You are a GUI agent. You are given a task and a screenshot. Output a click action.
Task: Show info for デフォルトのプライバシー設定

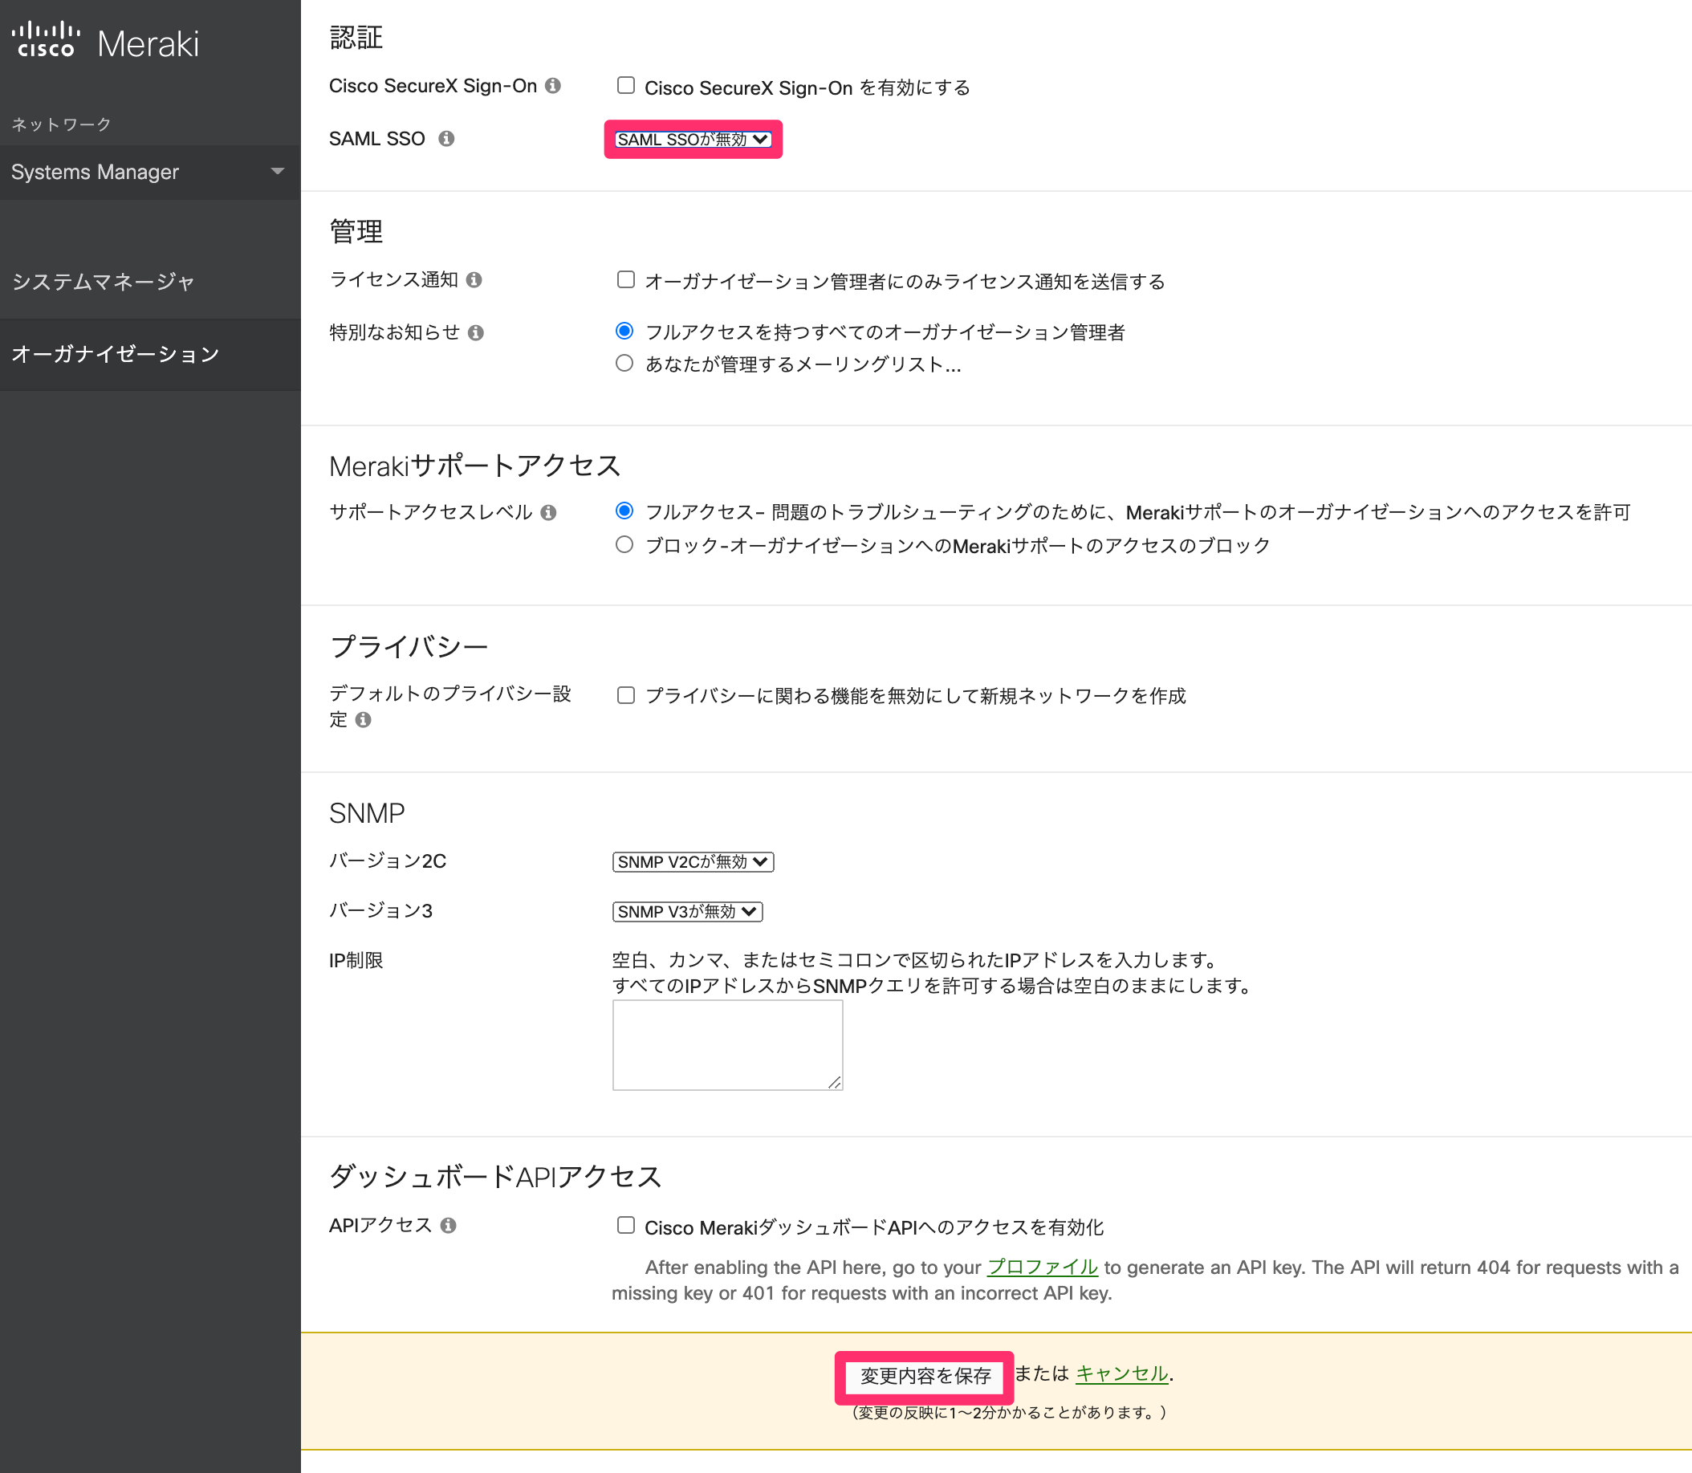[364, 720]
